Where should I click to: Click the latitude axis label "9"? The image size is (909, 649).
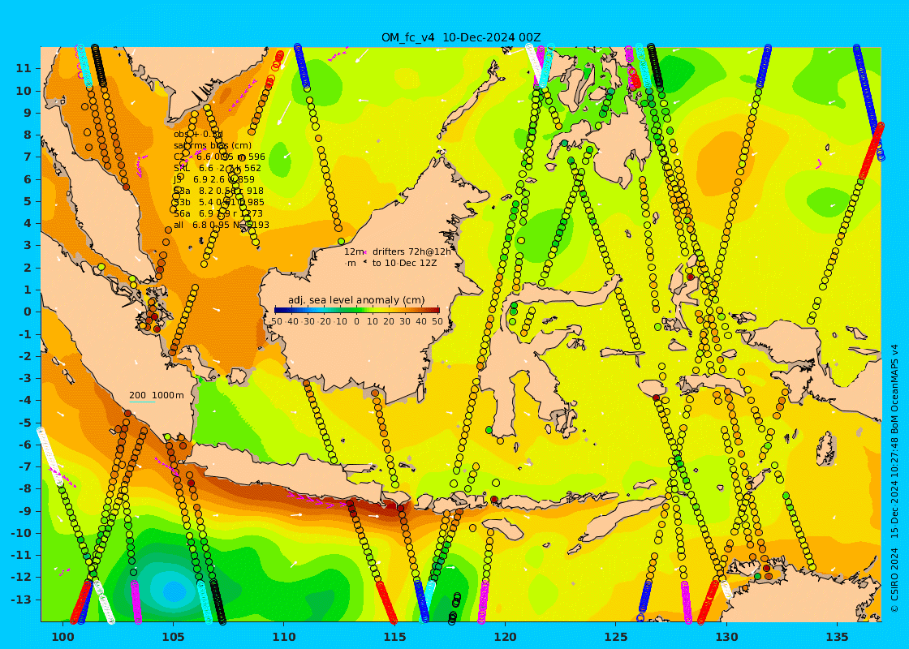tap(27, 113)
